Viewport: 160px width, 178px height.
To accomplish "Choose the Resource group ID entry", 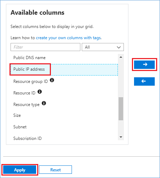I will click(x=64, y=81).
